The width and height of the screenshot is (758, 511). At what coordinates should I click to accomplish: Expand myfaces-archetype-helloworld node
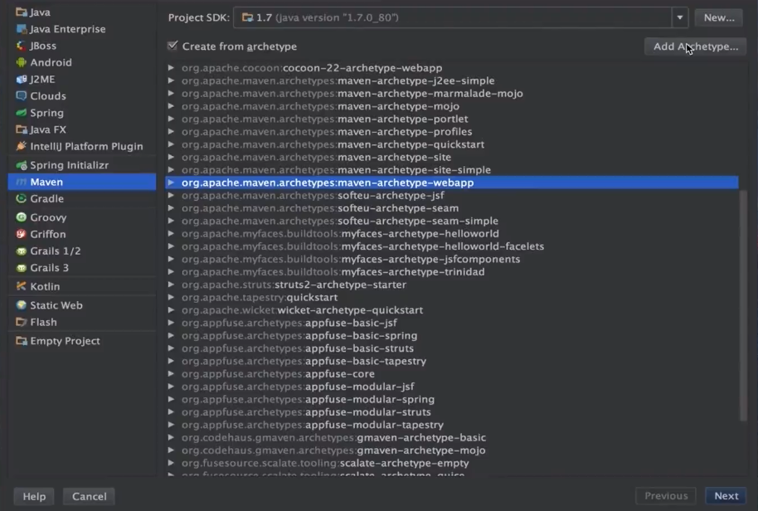171,233
